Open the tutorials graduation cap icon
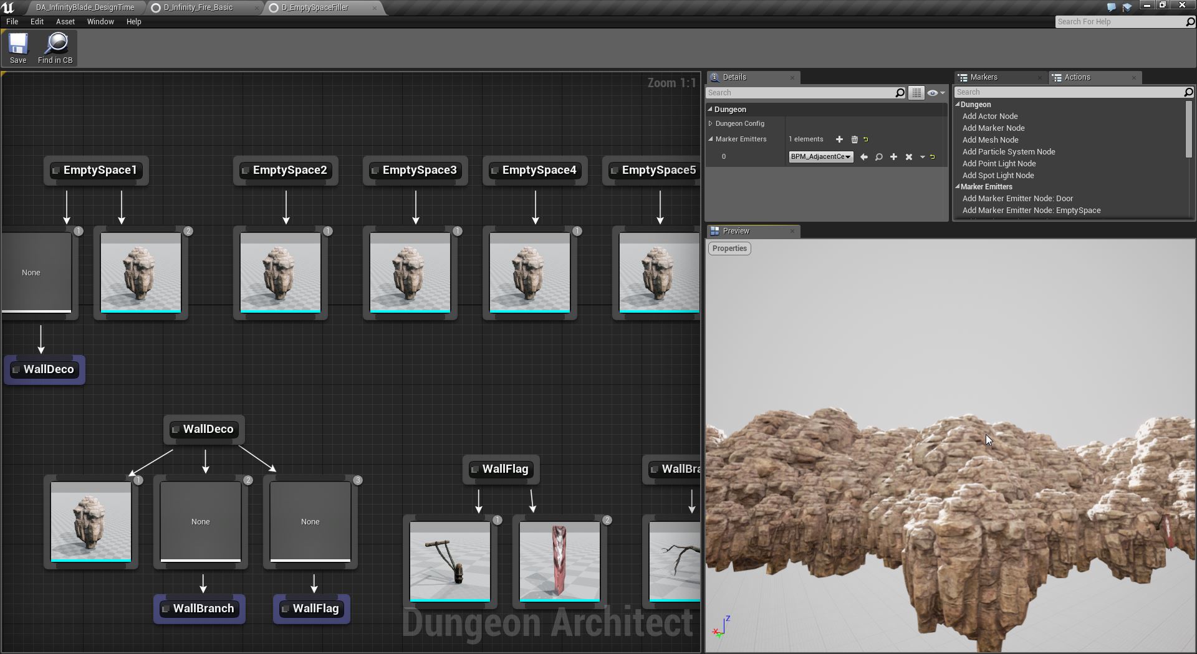Screen dimensions: 1197x654 pos(1127,7)
